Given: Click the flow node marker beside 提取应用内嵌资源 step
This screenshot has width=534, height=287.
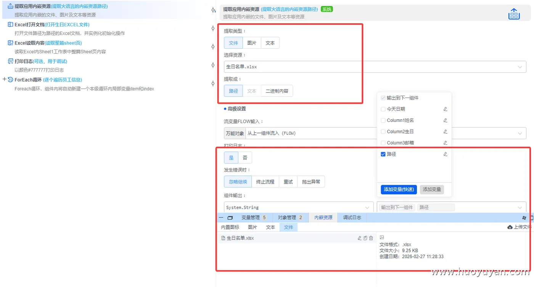Looking at the screenshot, I should pos(213,10).
